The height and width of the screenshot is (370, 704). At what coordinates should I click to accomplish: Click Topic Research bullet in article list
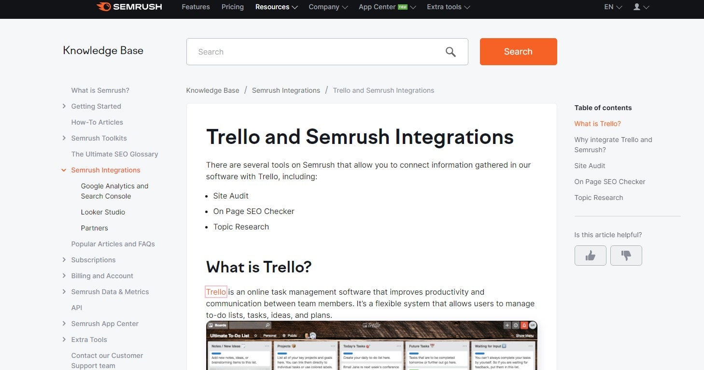pos(241,227)
